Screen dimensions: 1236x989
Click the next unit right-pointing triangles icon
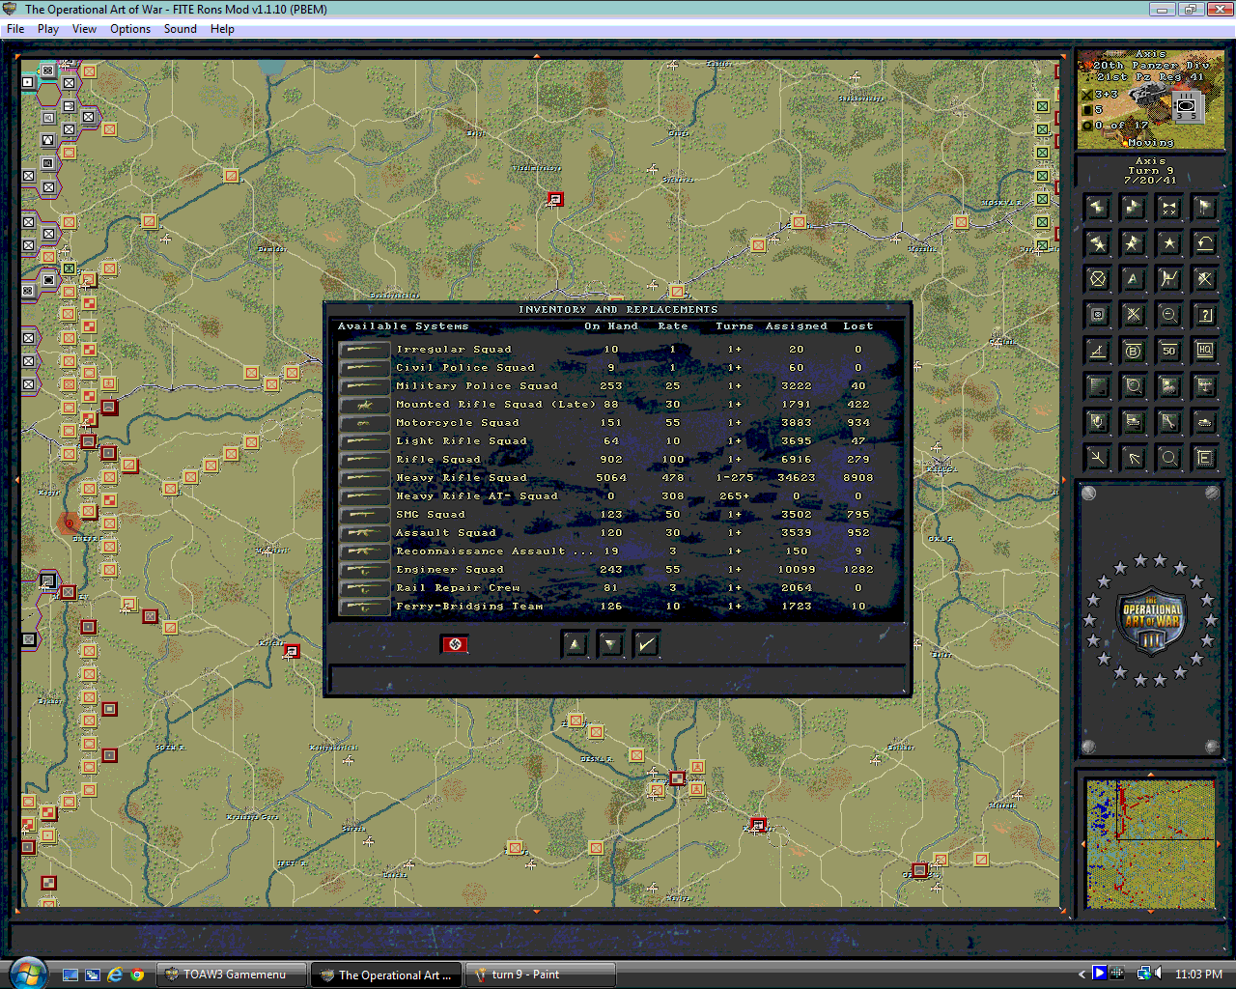pyautogui.click(x=1134, y=207)
